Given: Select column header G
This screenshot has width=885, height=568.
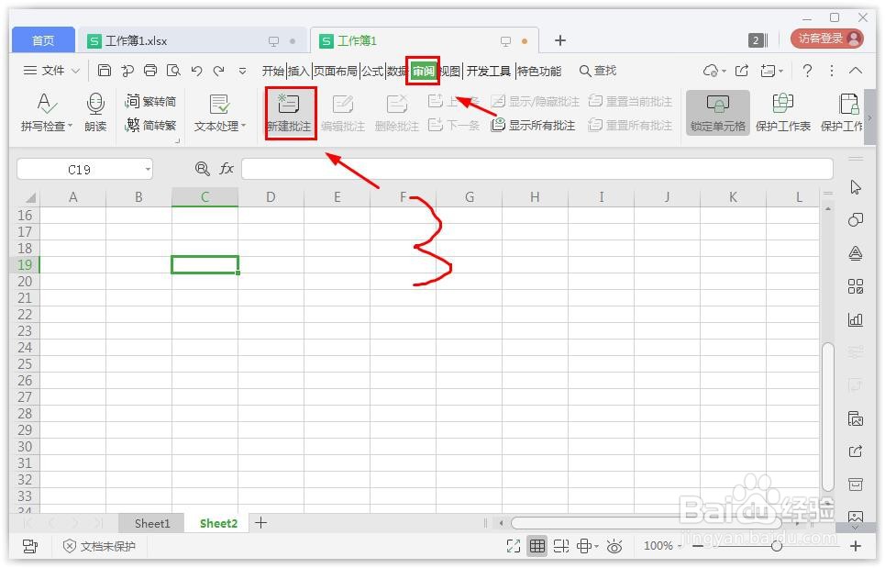Looking at the screenshot, I should (469, 197).
